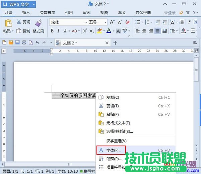Apply superscript X² formatting
Viewport: 201px width, 174px height.
85,31
